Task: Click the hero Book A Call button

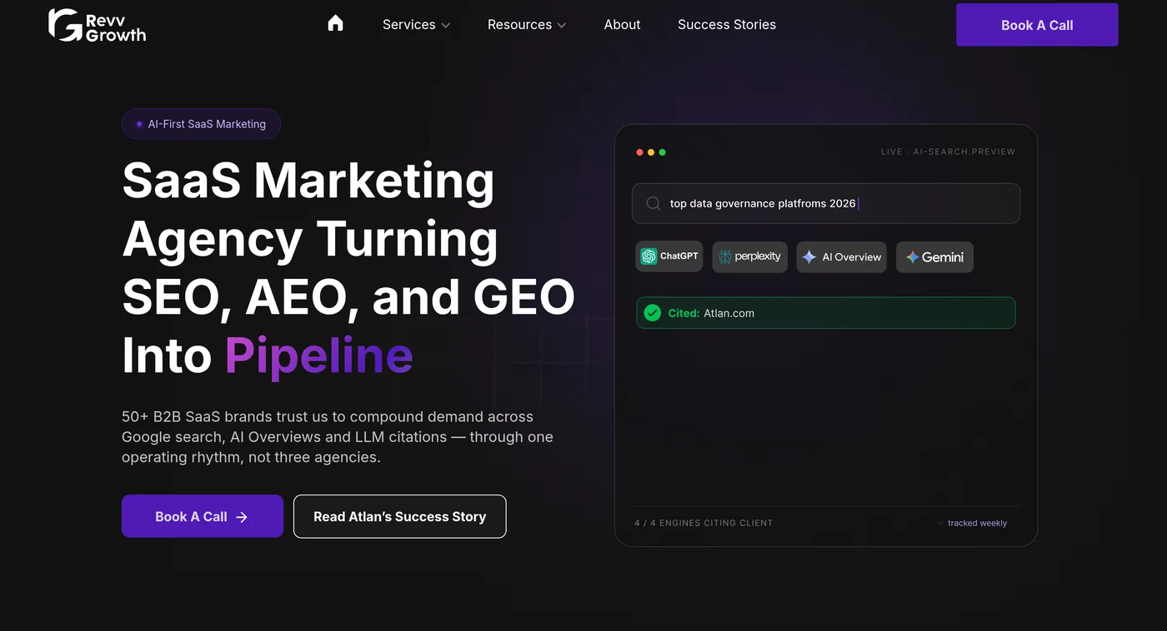Action: [203, 516]
